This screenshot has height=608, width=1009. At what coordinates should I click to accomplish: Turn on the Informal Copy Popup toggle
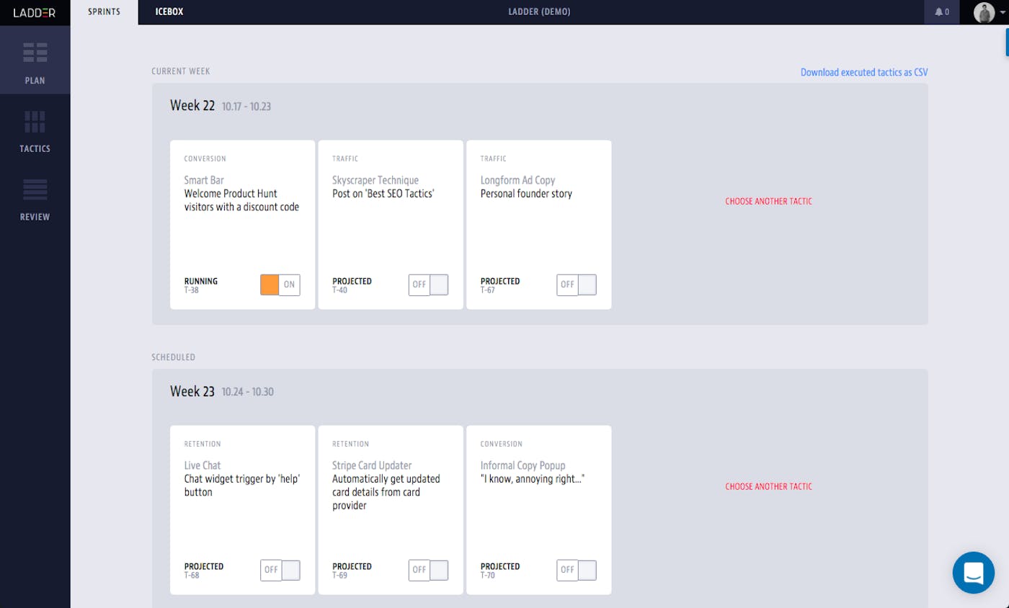(577, 570)
